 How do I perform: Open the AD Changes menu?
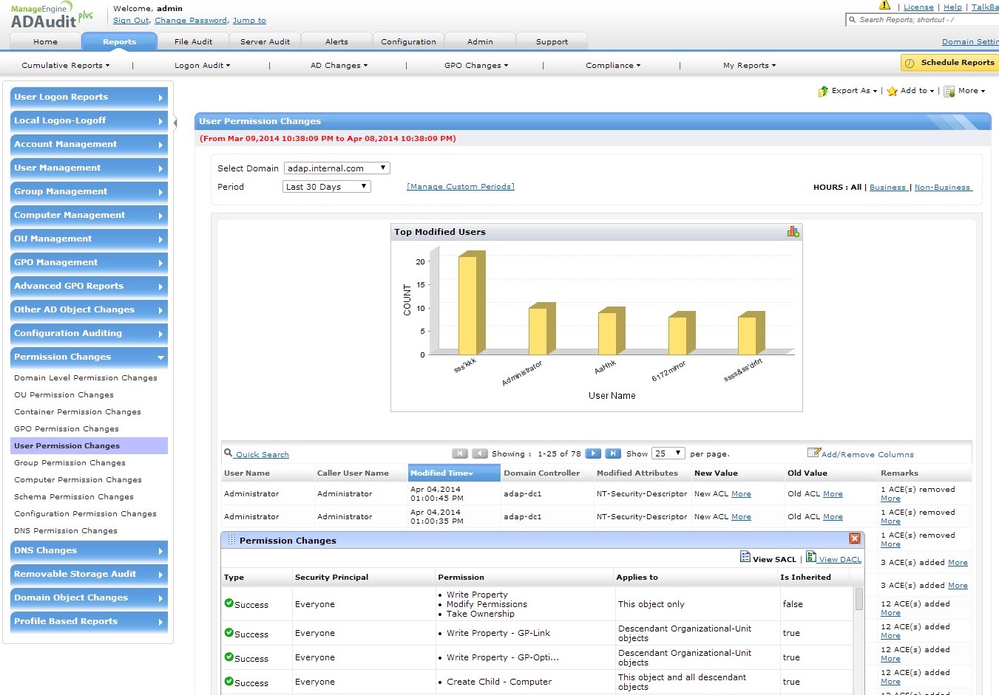pyautogui.click(x=339, y=66)
